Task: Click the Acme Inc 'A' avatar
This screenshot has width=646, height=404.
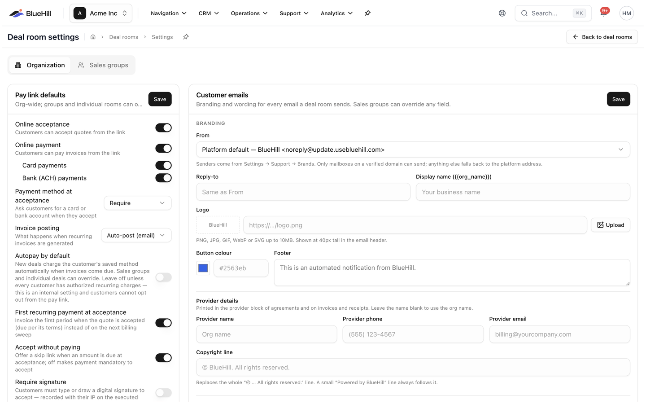Action: (x=80, y=13)
